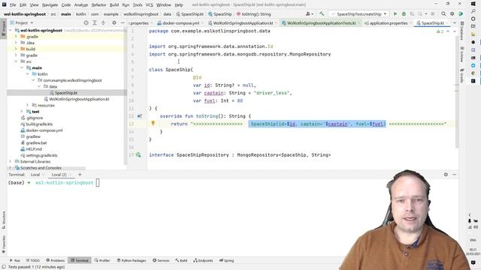This screenshot has width=481, height=270.
Task: Toggle the Terminal tool window button
Action: [80, 260]
